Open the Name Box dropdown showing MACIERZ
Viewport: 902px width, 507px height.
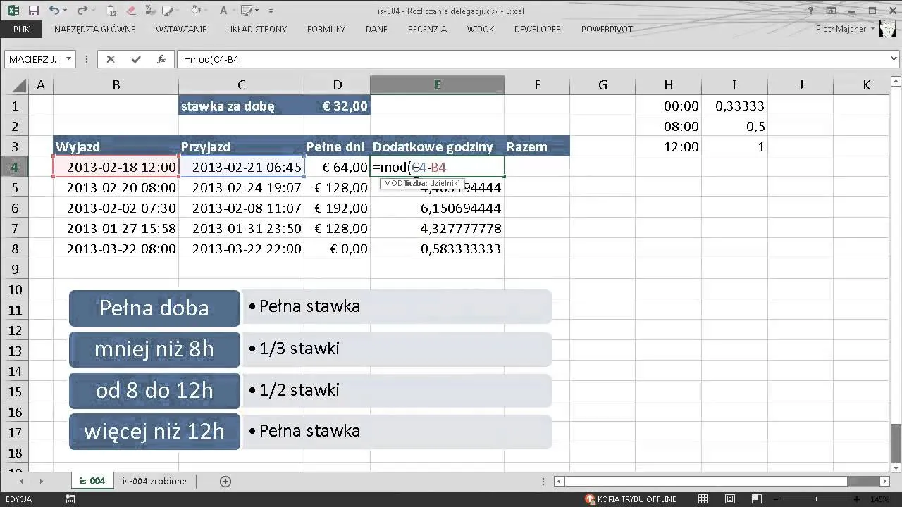coord(69,59)
